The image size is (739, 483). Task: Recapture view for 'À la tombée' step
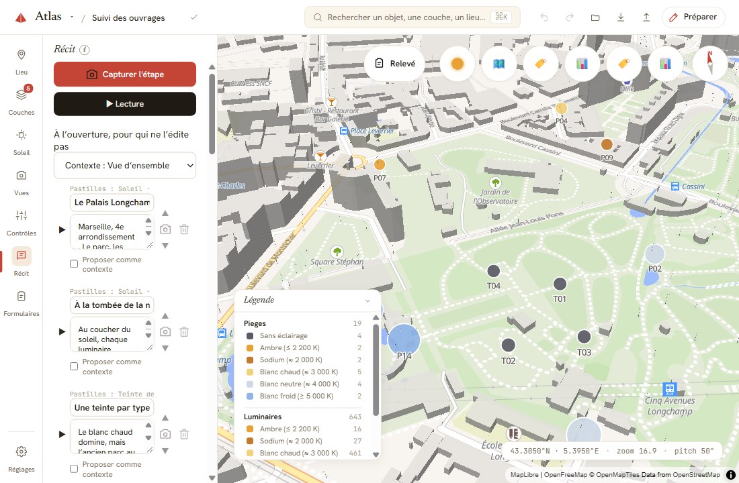coord(165,332)
